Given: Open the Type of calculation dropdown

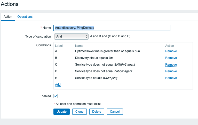Looking at the screenshot, I should tap(71, 37).
